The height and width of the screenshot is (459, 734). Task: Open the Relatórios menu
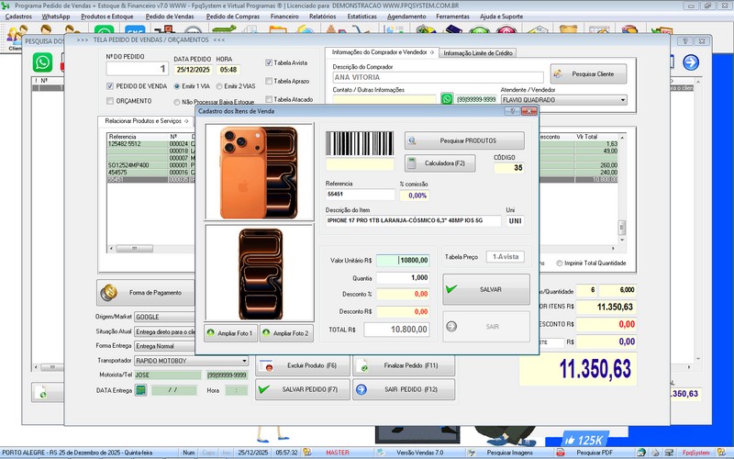tap(323, 17)
